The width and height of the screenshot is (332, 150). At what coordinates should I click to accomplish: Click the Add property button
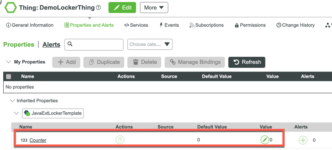pyautogui.click(x=66, y=62)
